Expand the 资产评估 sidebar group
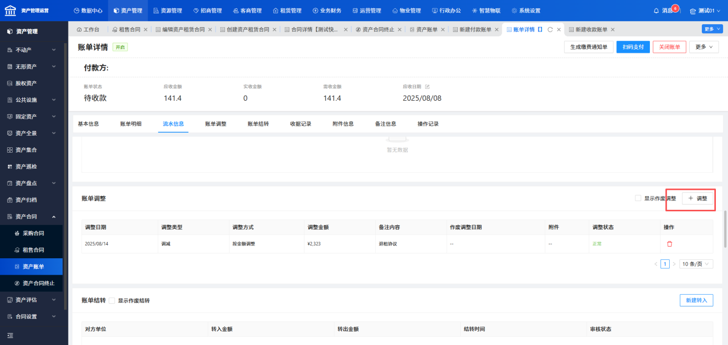 (31, 300)
